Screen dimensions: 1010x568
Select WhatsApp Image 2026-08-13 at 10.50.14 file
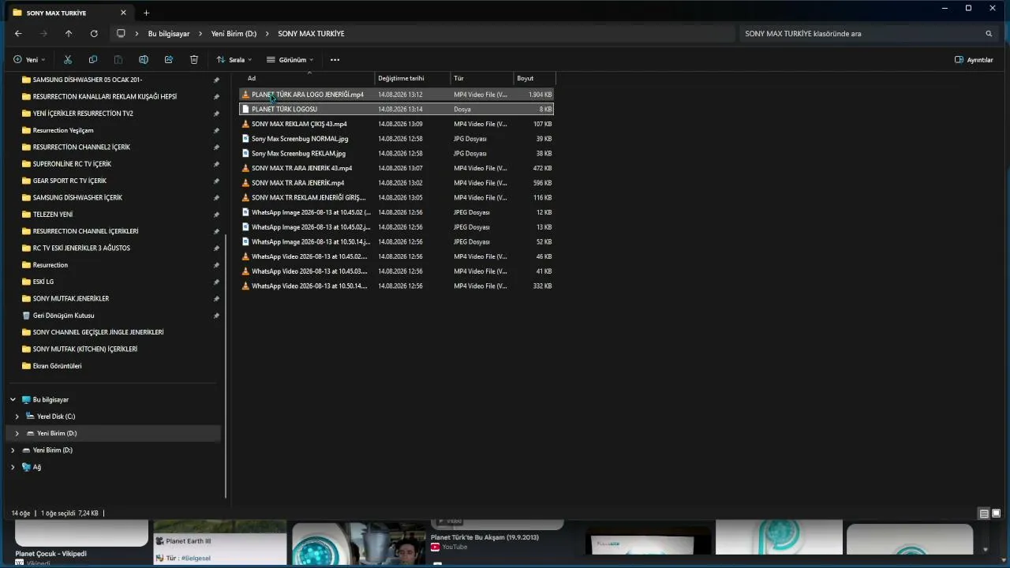[x=397, y=242]
